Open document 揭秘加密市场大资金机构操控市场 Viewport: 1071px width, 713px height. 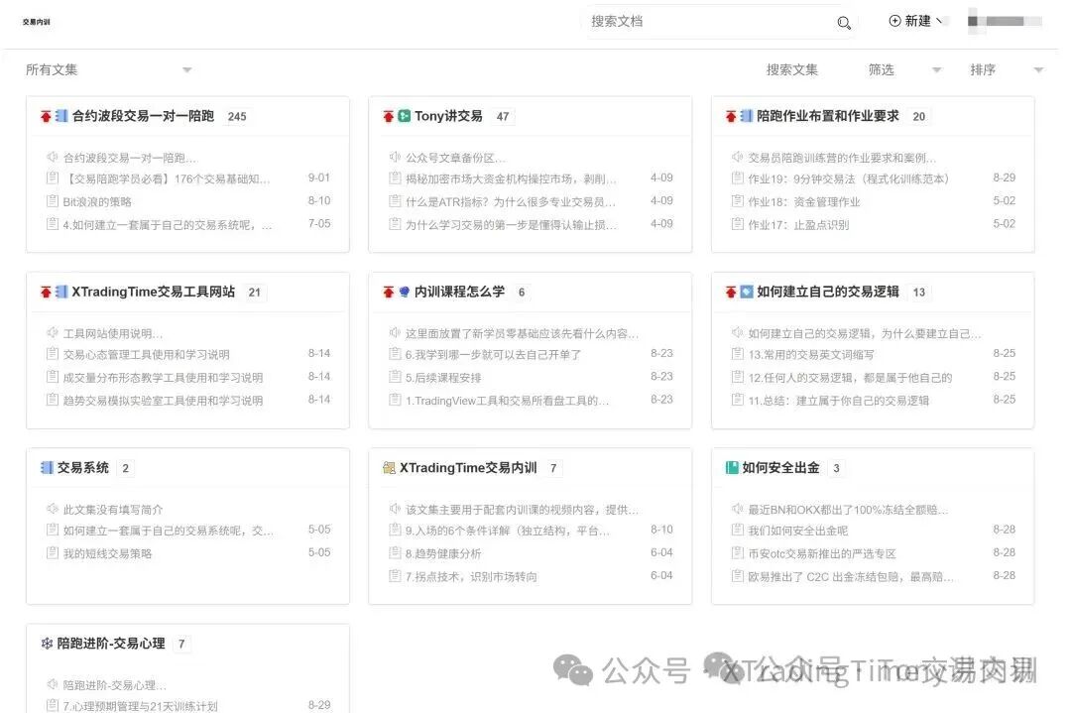coord(511,178)
